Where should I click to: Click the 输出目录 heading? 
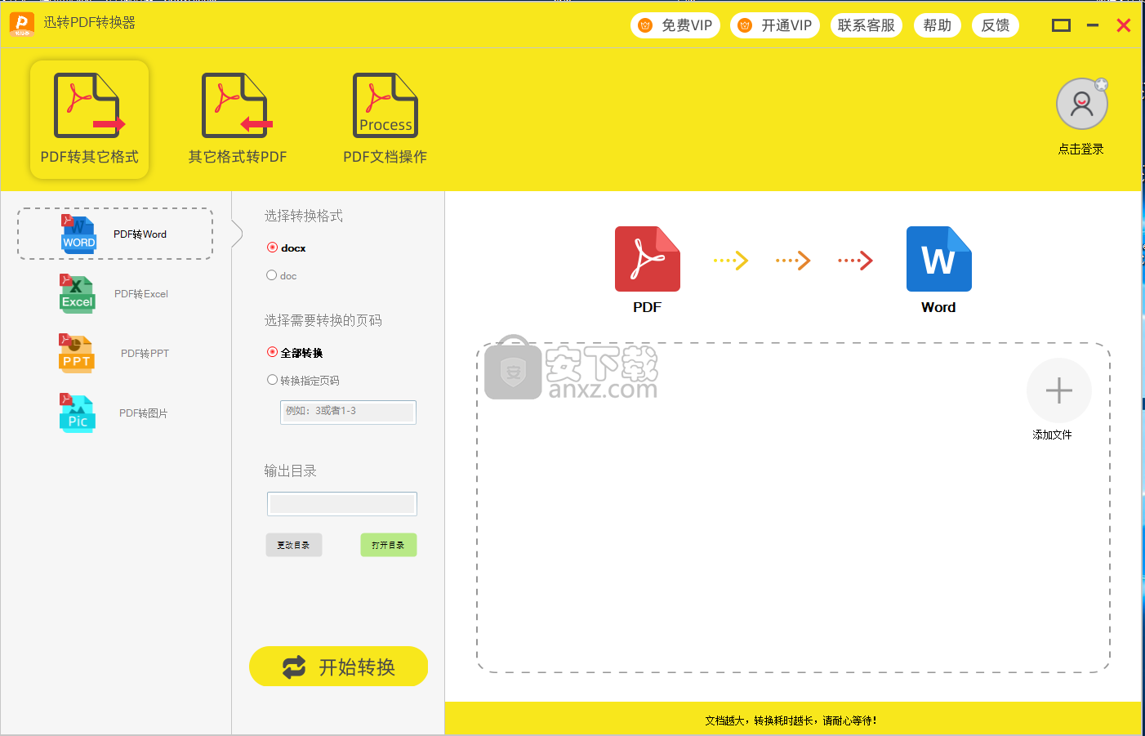290,471
